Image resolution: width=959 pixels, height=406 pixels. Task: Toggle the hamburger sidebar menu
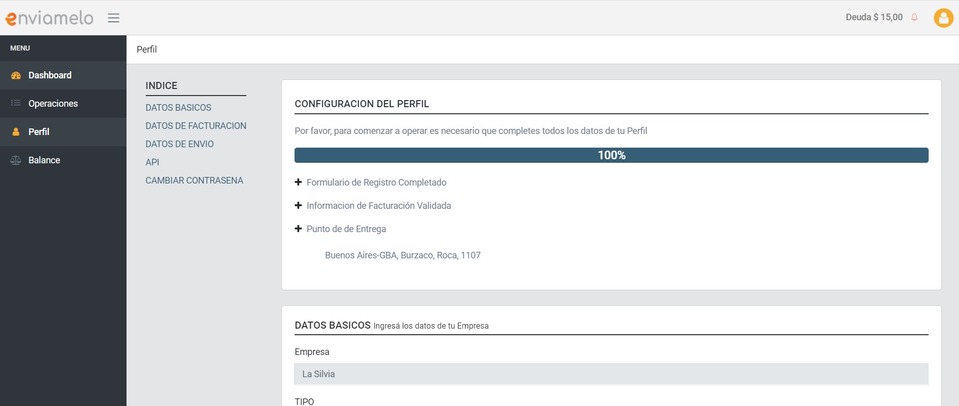point(113,18)
